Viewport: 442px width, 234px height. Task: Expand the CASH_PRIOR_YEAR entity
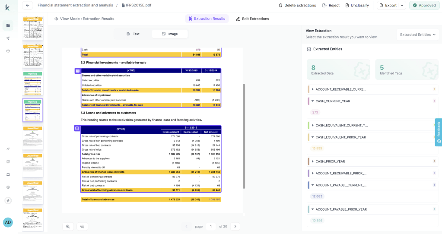pyautogui.click(x=312, y=161)
